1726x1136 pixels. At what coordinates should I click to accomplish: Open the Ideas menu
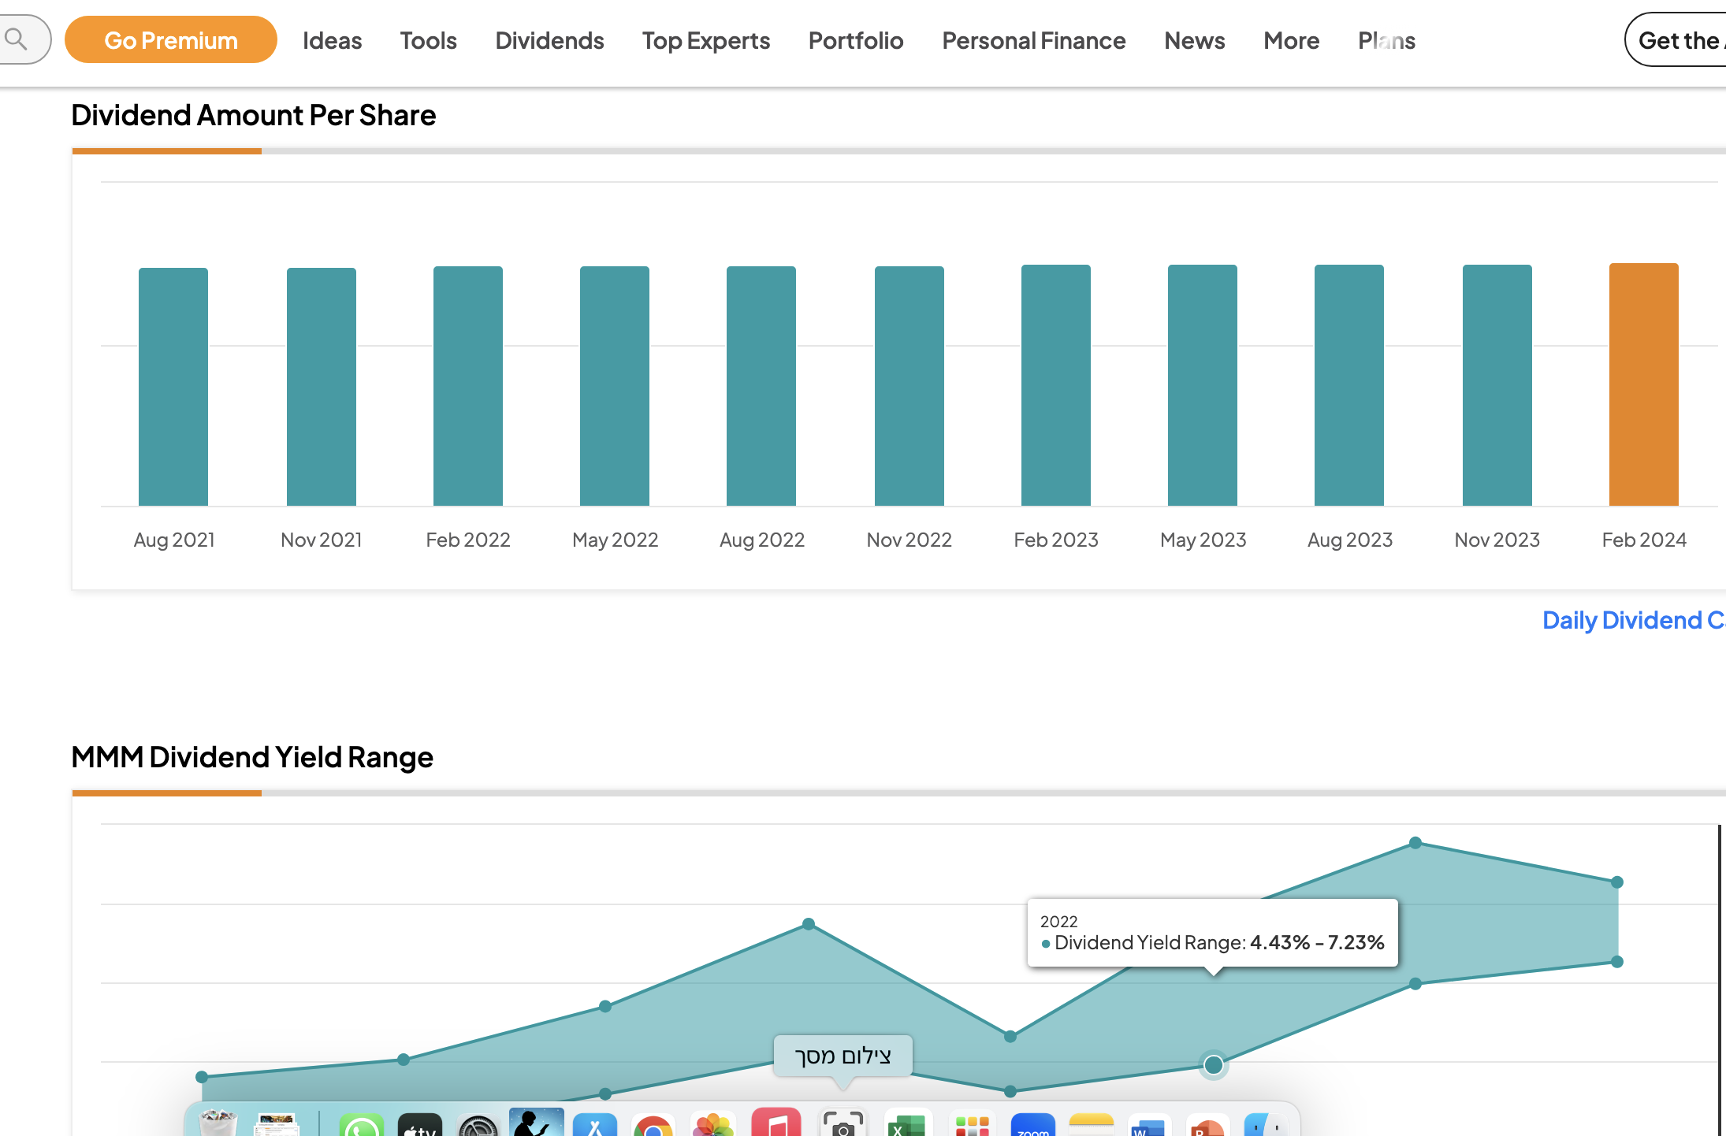pos(332,40)
